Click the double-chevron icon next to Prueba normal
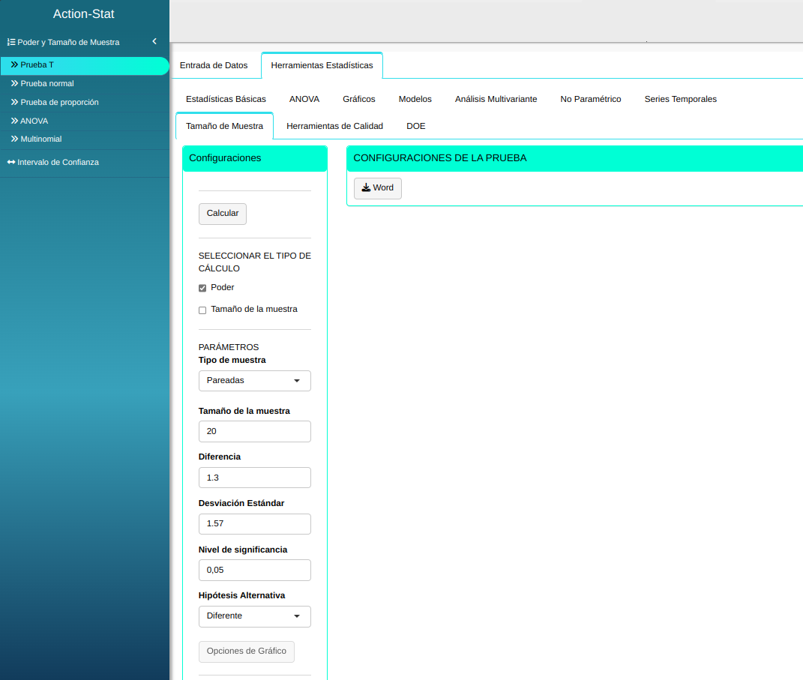This screenshot has width=803, height=680. click(14, 83)
